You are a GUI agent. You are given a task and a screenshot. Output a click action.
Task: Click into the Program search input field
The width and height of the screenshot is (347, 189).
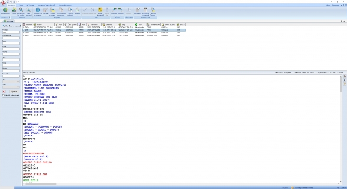click(x=10, y=32)
